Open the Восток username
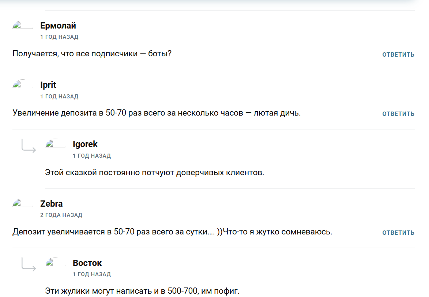The width and height of the screenshot is (429, 297). click(87, 263)
